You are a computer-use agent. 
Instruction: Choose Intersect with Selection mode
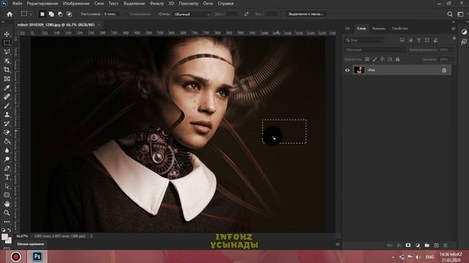(x=70, y=14)
